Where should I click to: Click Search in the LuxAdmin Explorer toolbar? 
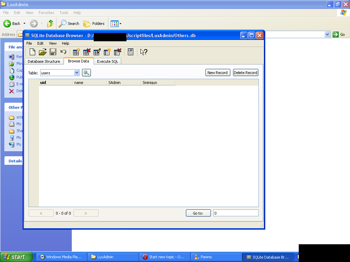[69, 24]
